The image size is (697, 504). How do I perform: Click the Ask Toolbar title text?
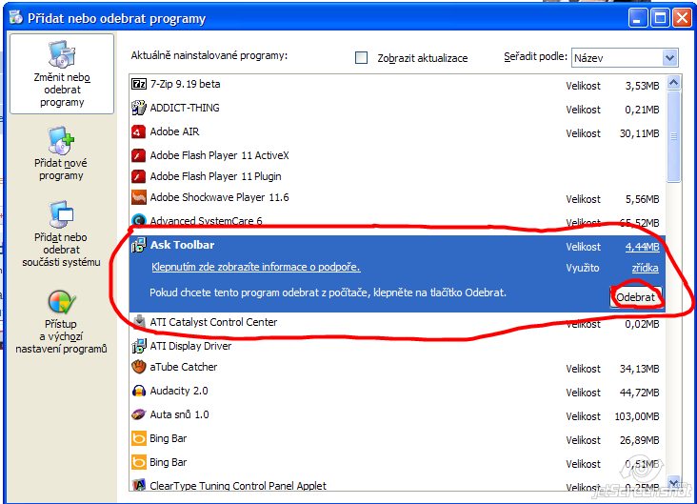tap(182, 245)
